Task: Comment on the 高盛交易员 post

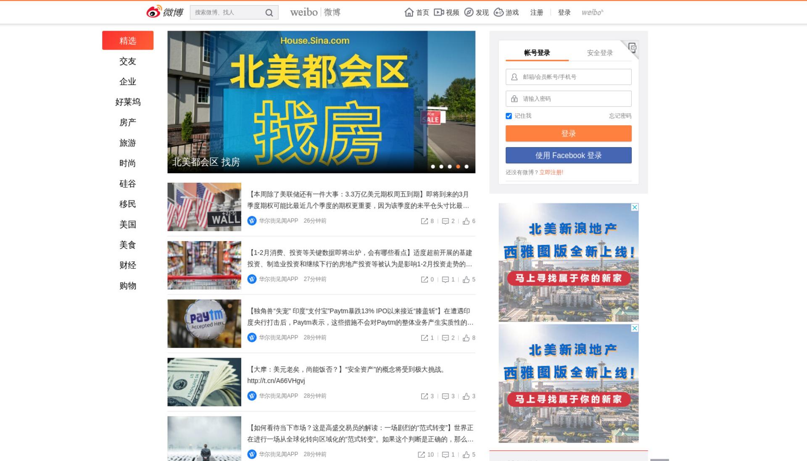Action: 448,455
